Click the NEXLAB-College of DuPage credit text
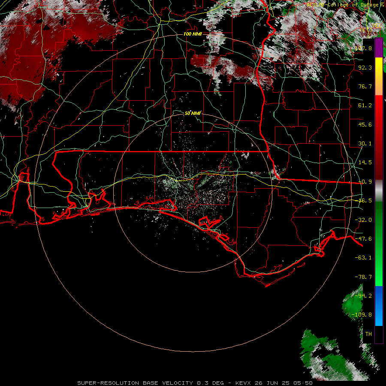386x386 pixels. point(345,5)
